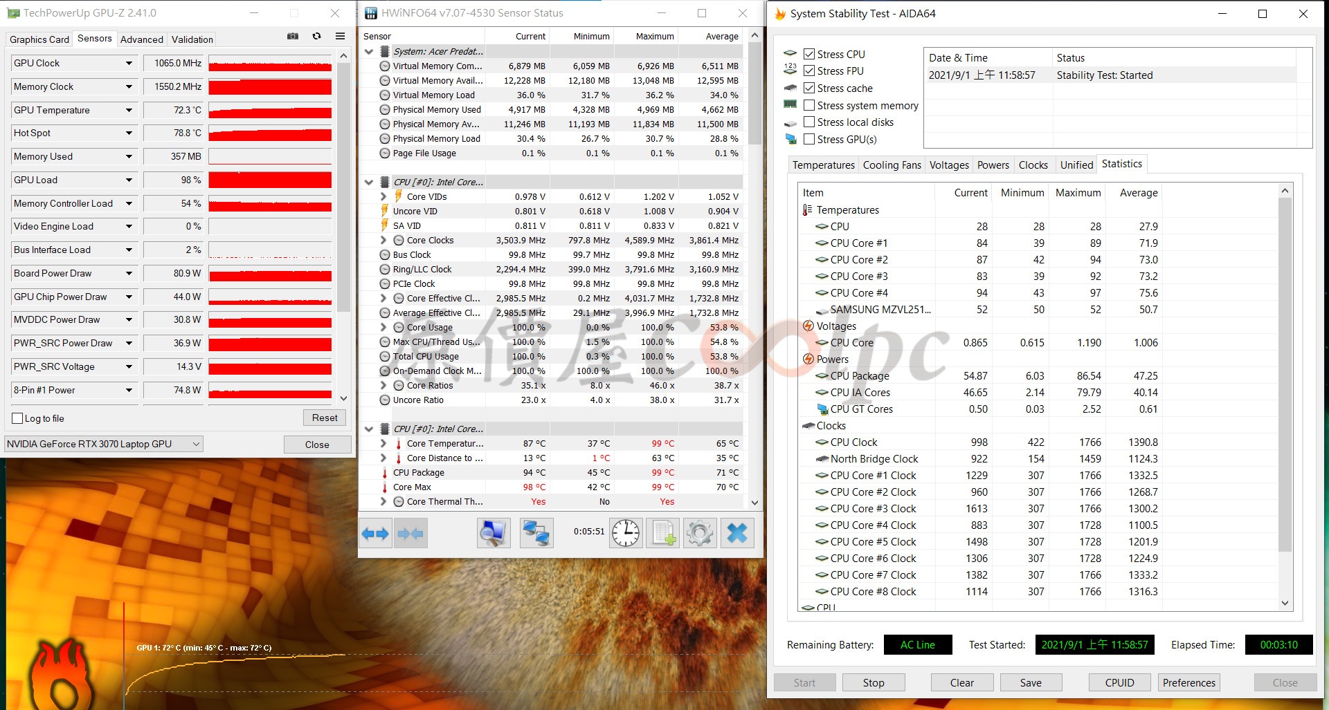
Task: Expand Core Temperatures row in HWiNFO
Action: (x=383, y=443)
